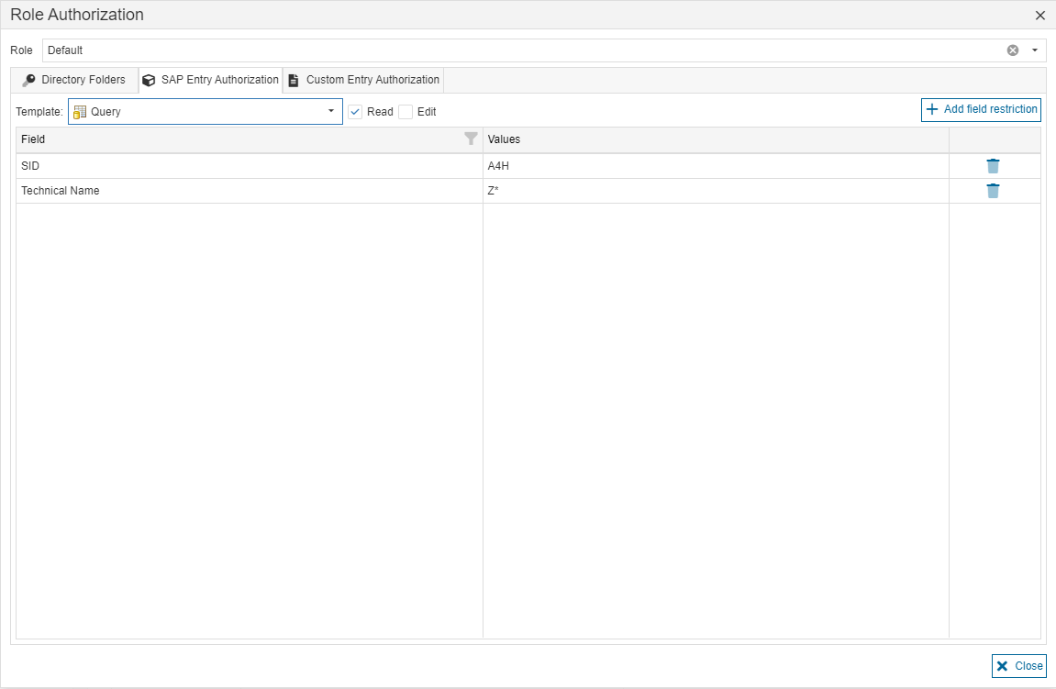Click the Query template icon
1056x689 pixels.
click(80, 112)
